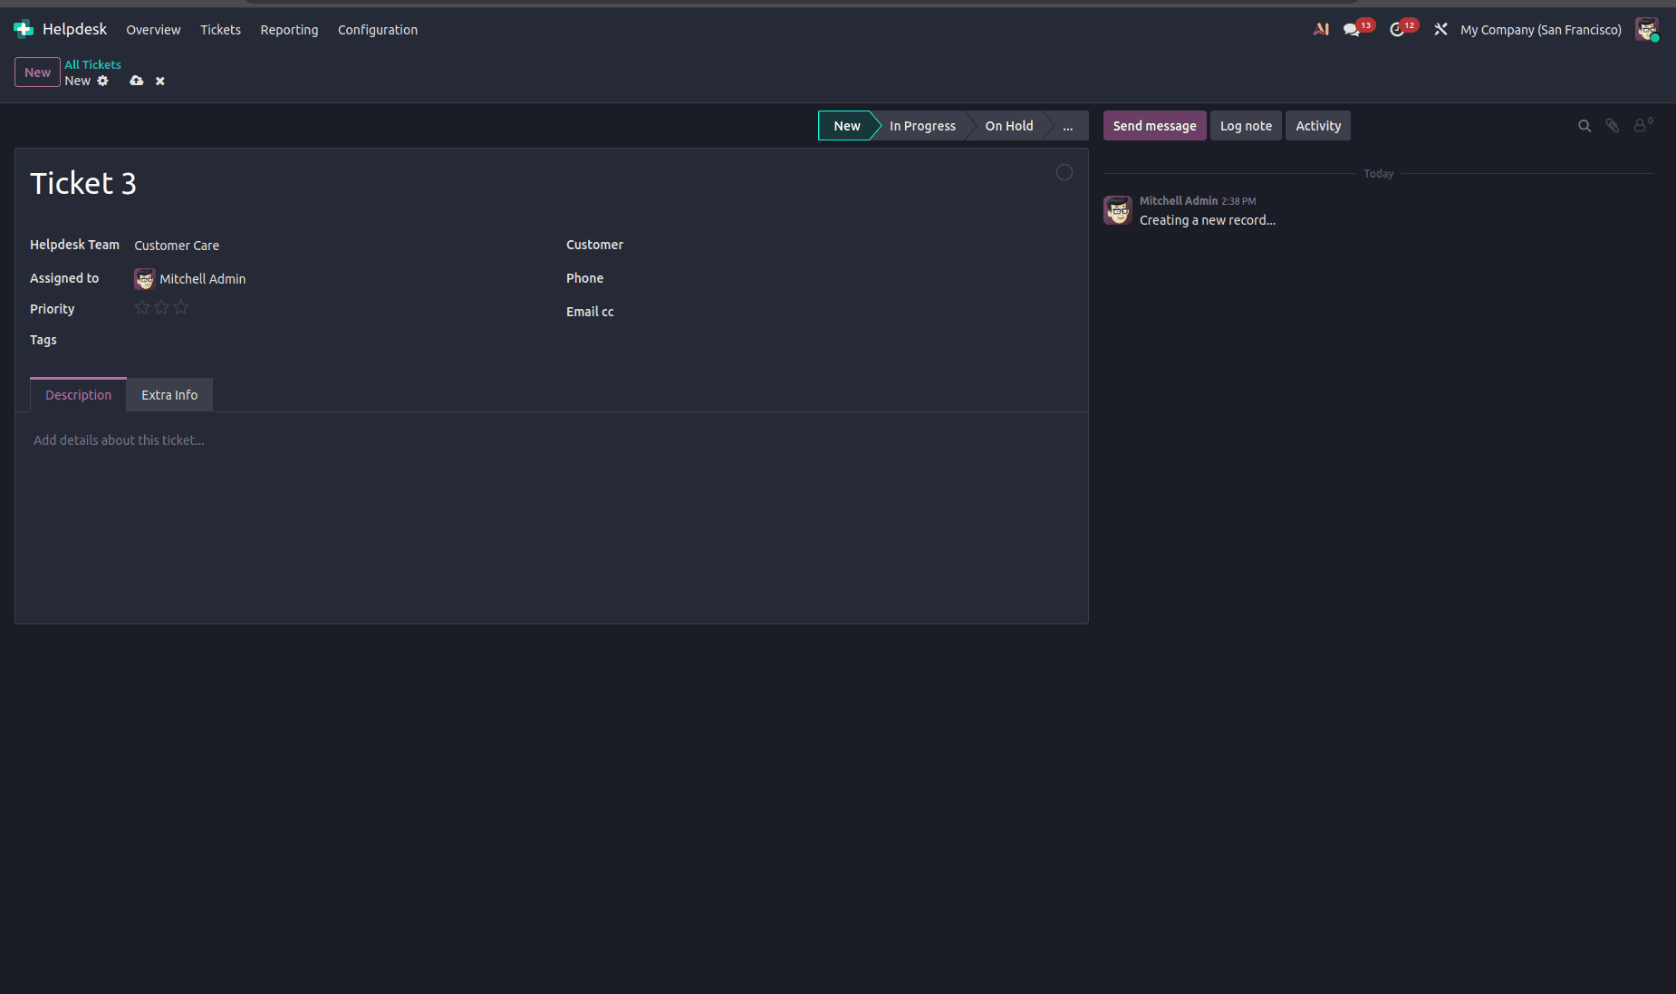Toggle the kanban state circle
Screen dimensions: 1676x994
point(1064,172)
